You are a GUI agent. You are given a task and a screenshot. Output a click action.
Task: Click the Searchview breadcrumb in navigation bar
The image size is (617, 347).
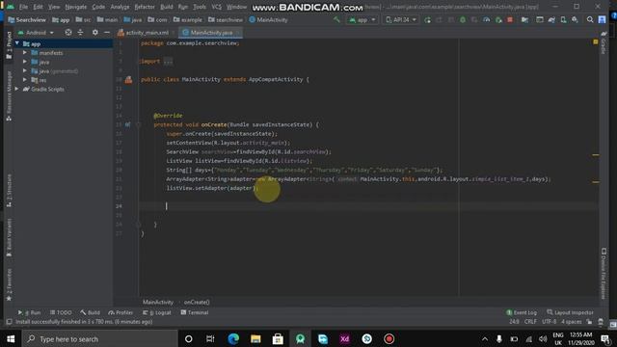[27, 19]
